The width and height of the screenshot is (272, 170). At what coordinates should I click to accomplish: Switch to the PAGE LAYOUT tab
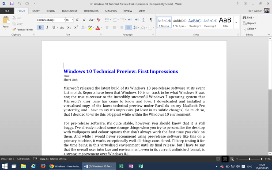pyautogui.click(x=70, y=11)
